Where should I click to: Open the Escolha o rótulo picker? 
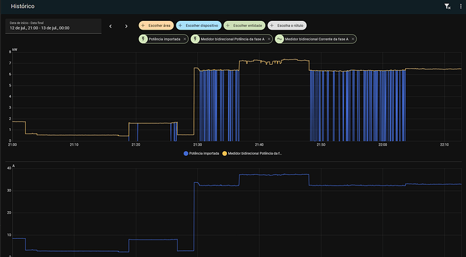(x=287, y=26)
